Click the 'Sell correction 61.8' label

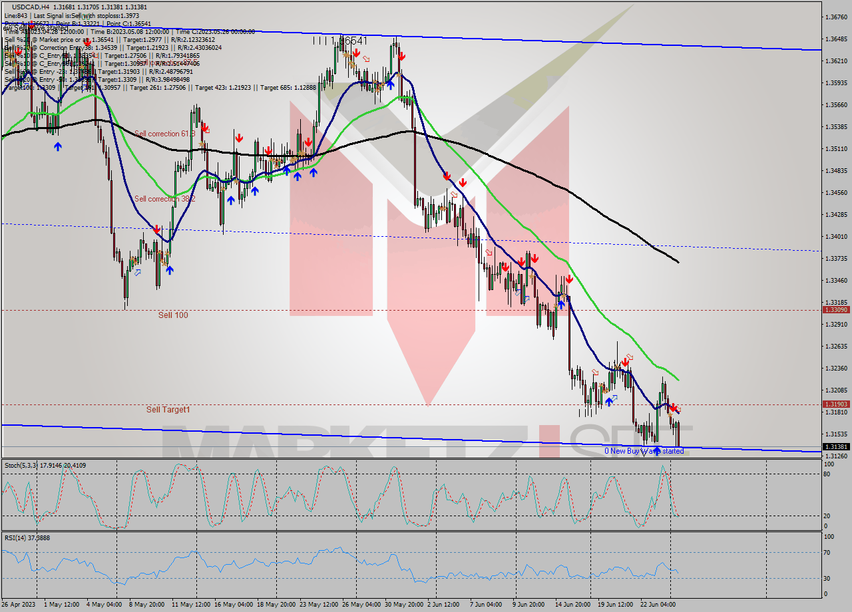point(164,134)
